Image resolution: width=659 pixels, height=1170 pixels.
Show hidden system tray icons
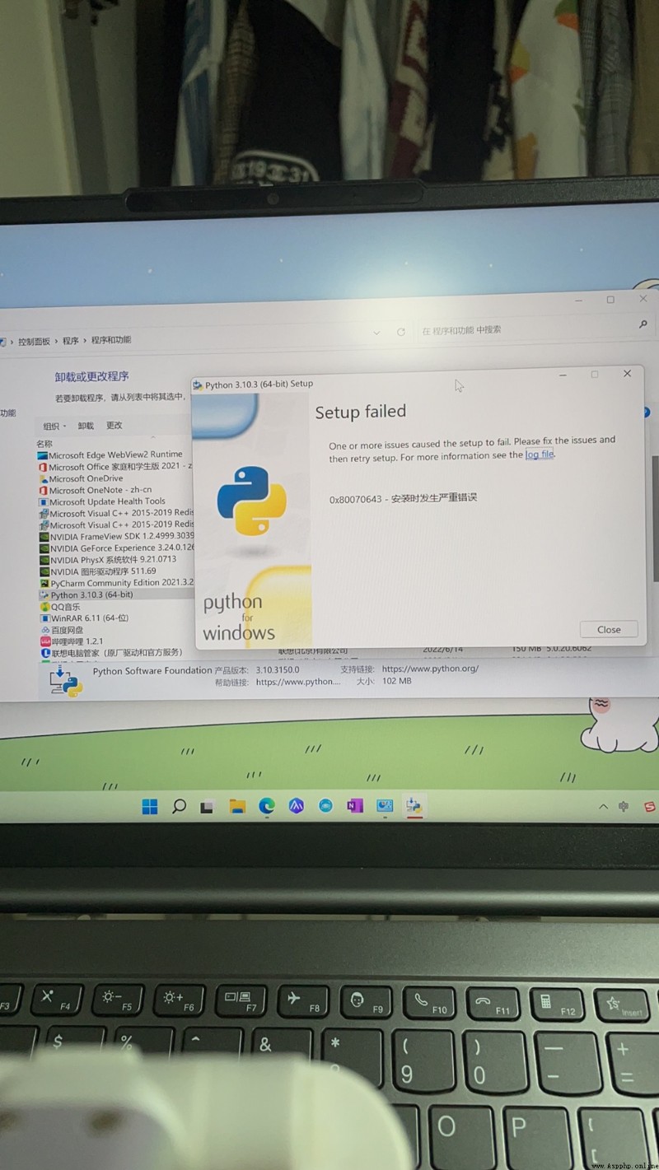pos(604,805)
